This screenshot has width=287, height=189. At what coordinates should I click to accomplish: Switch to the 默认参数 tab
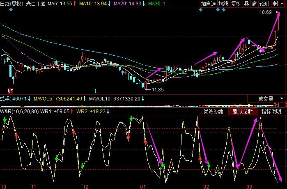[x=243, y=111]
